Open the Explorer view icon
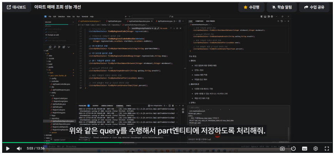The image size is (335, 155). click(x=50, y=47)
